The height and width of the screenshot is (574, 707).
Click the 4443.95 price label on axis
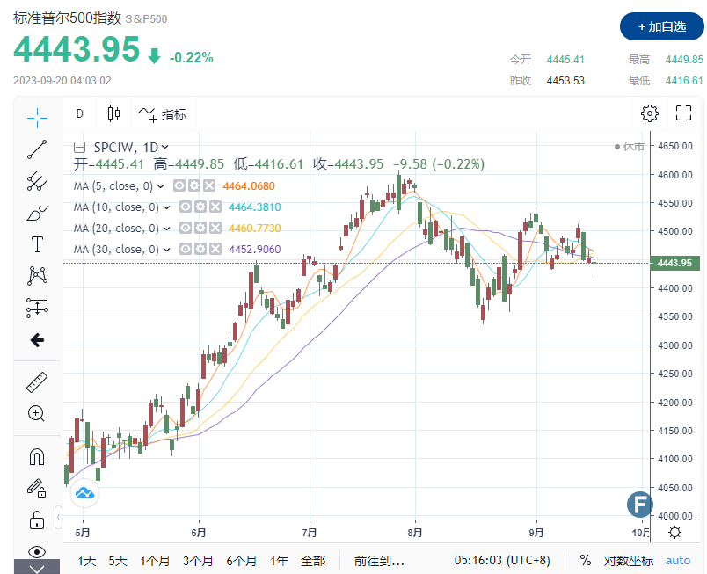tap(675, 263)
